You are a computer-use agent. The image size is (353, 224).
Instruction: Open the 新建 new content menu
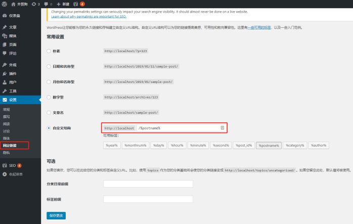click(63, 4)
